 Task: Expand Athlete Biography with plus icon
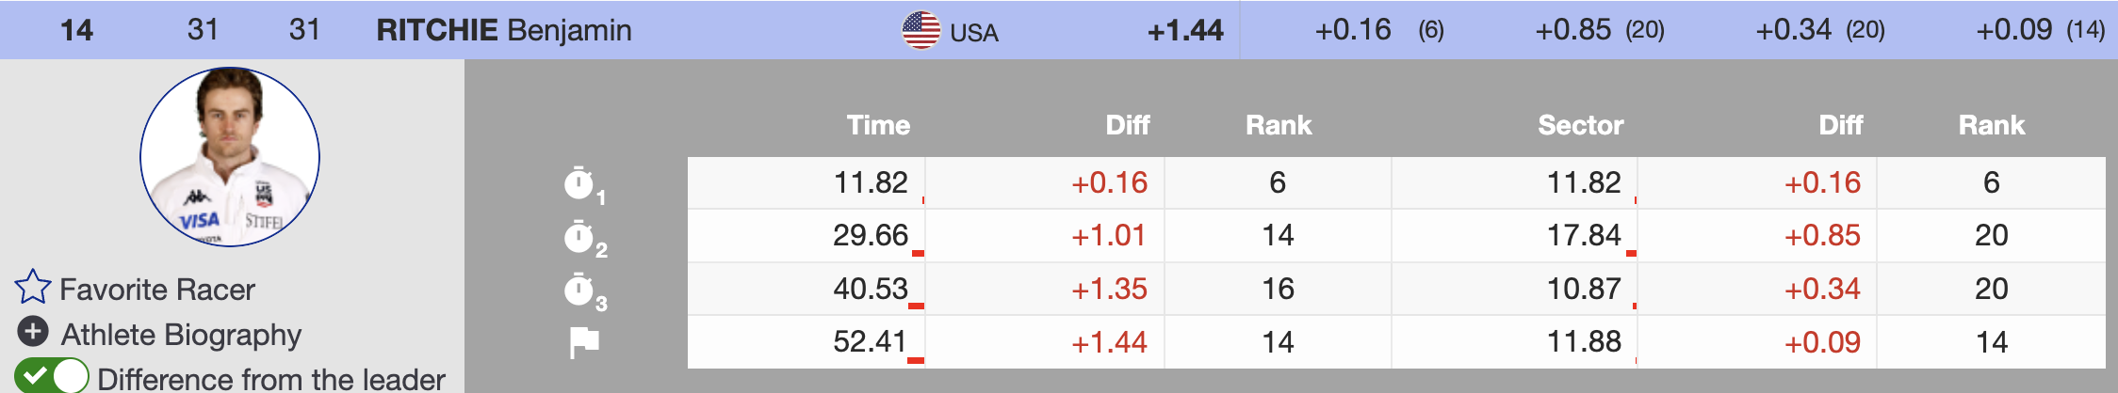click(33, 331)
